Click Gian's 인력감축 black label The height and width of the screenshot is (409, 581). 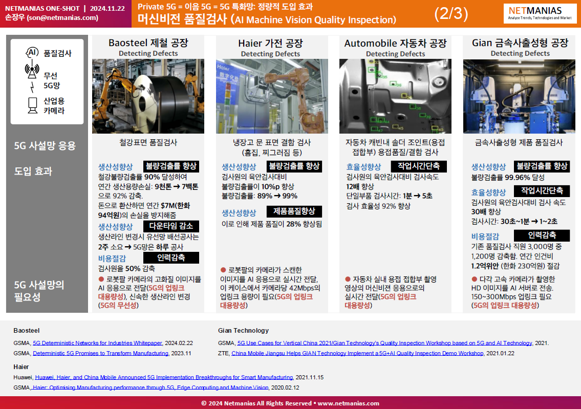coord(542,235)
